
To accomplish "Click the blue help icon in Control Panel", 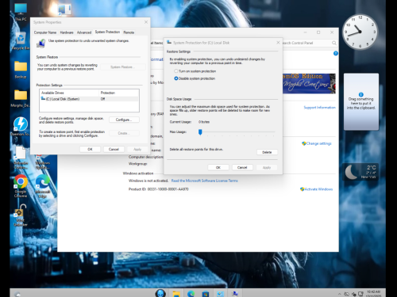I will [x=336, y=53].
